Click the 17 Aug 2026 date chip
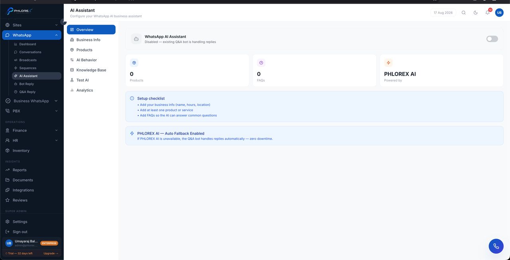Image resolution: width=510 pixels, height=260 pixels. [443, 13]
